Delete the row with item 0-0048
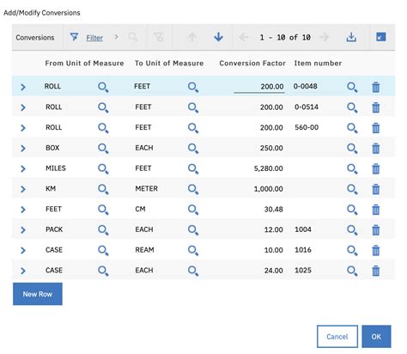 376,87
